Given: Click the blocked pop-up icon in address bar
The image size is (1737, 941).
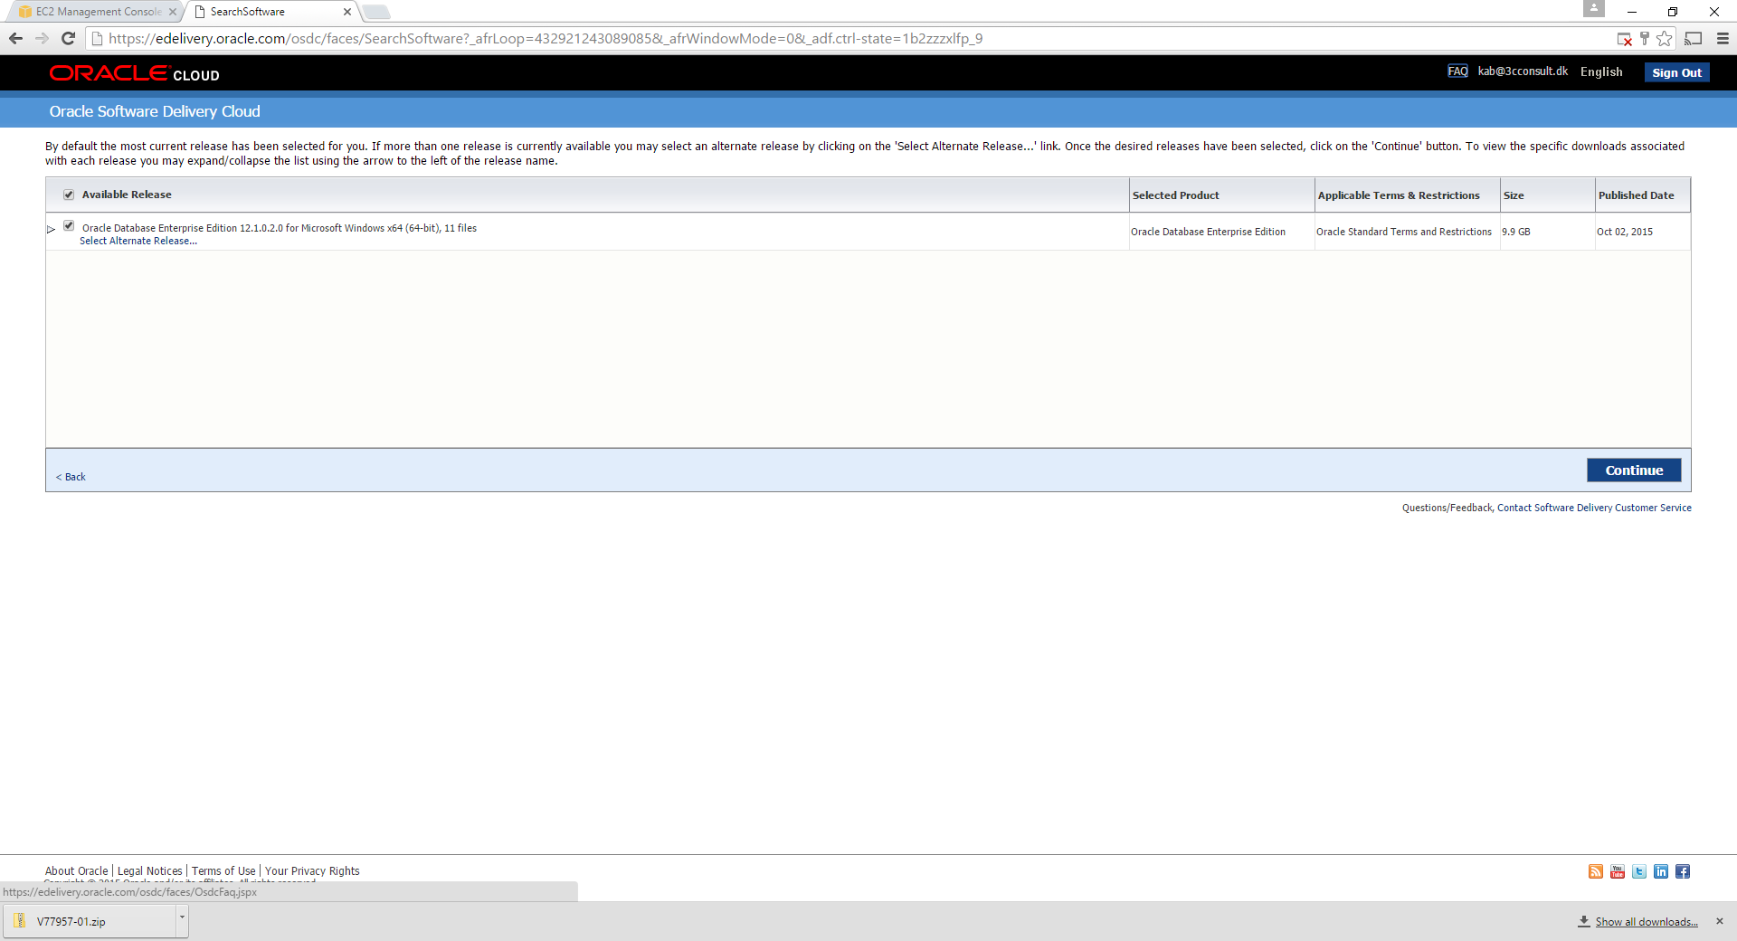Looking at the screenshot, I should coord(1625,39).
